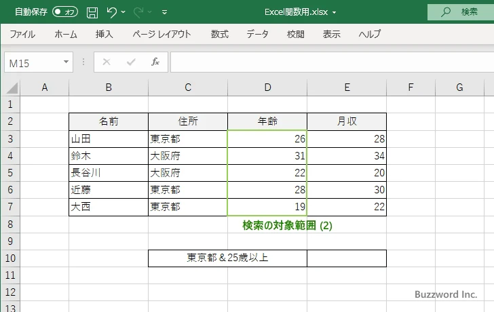
Task: Click the 年齢 header cell
Action: point(267,121)
